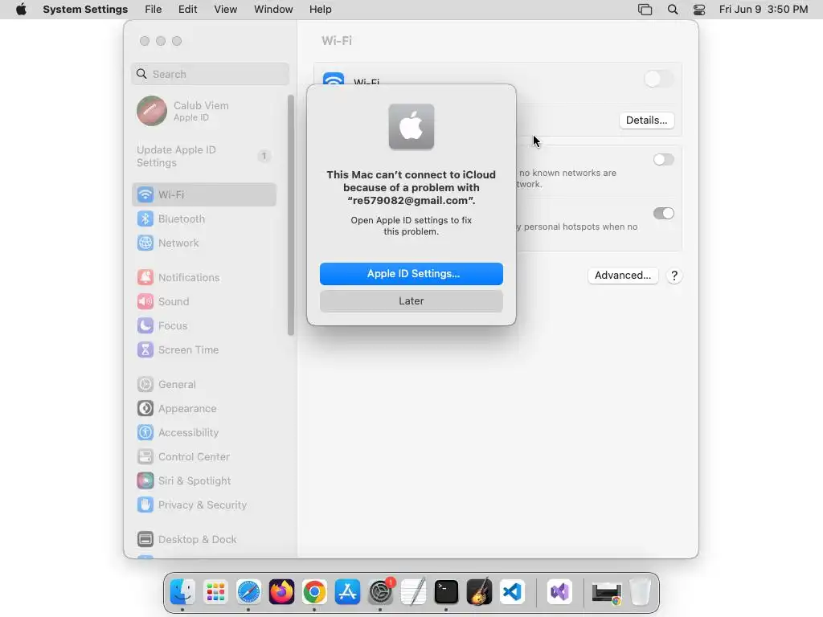This screenshot has height=617, width=823.
Task: Open Siri & Spotlight icon
Action: coord(145,481)
